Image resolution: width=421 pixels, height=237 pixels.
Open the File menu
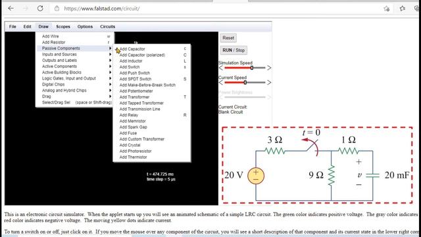coord(12,26)
